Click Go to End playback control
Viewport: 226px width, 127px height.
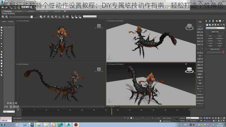213,118
